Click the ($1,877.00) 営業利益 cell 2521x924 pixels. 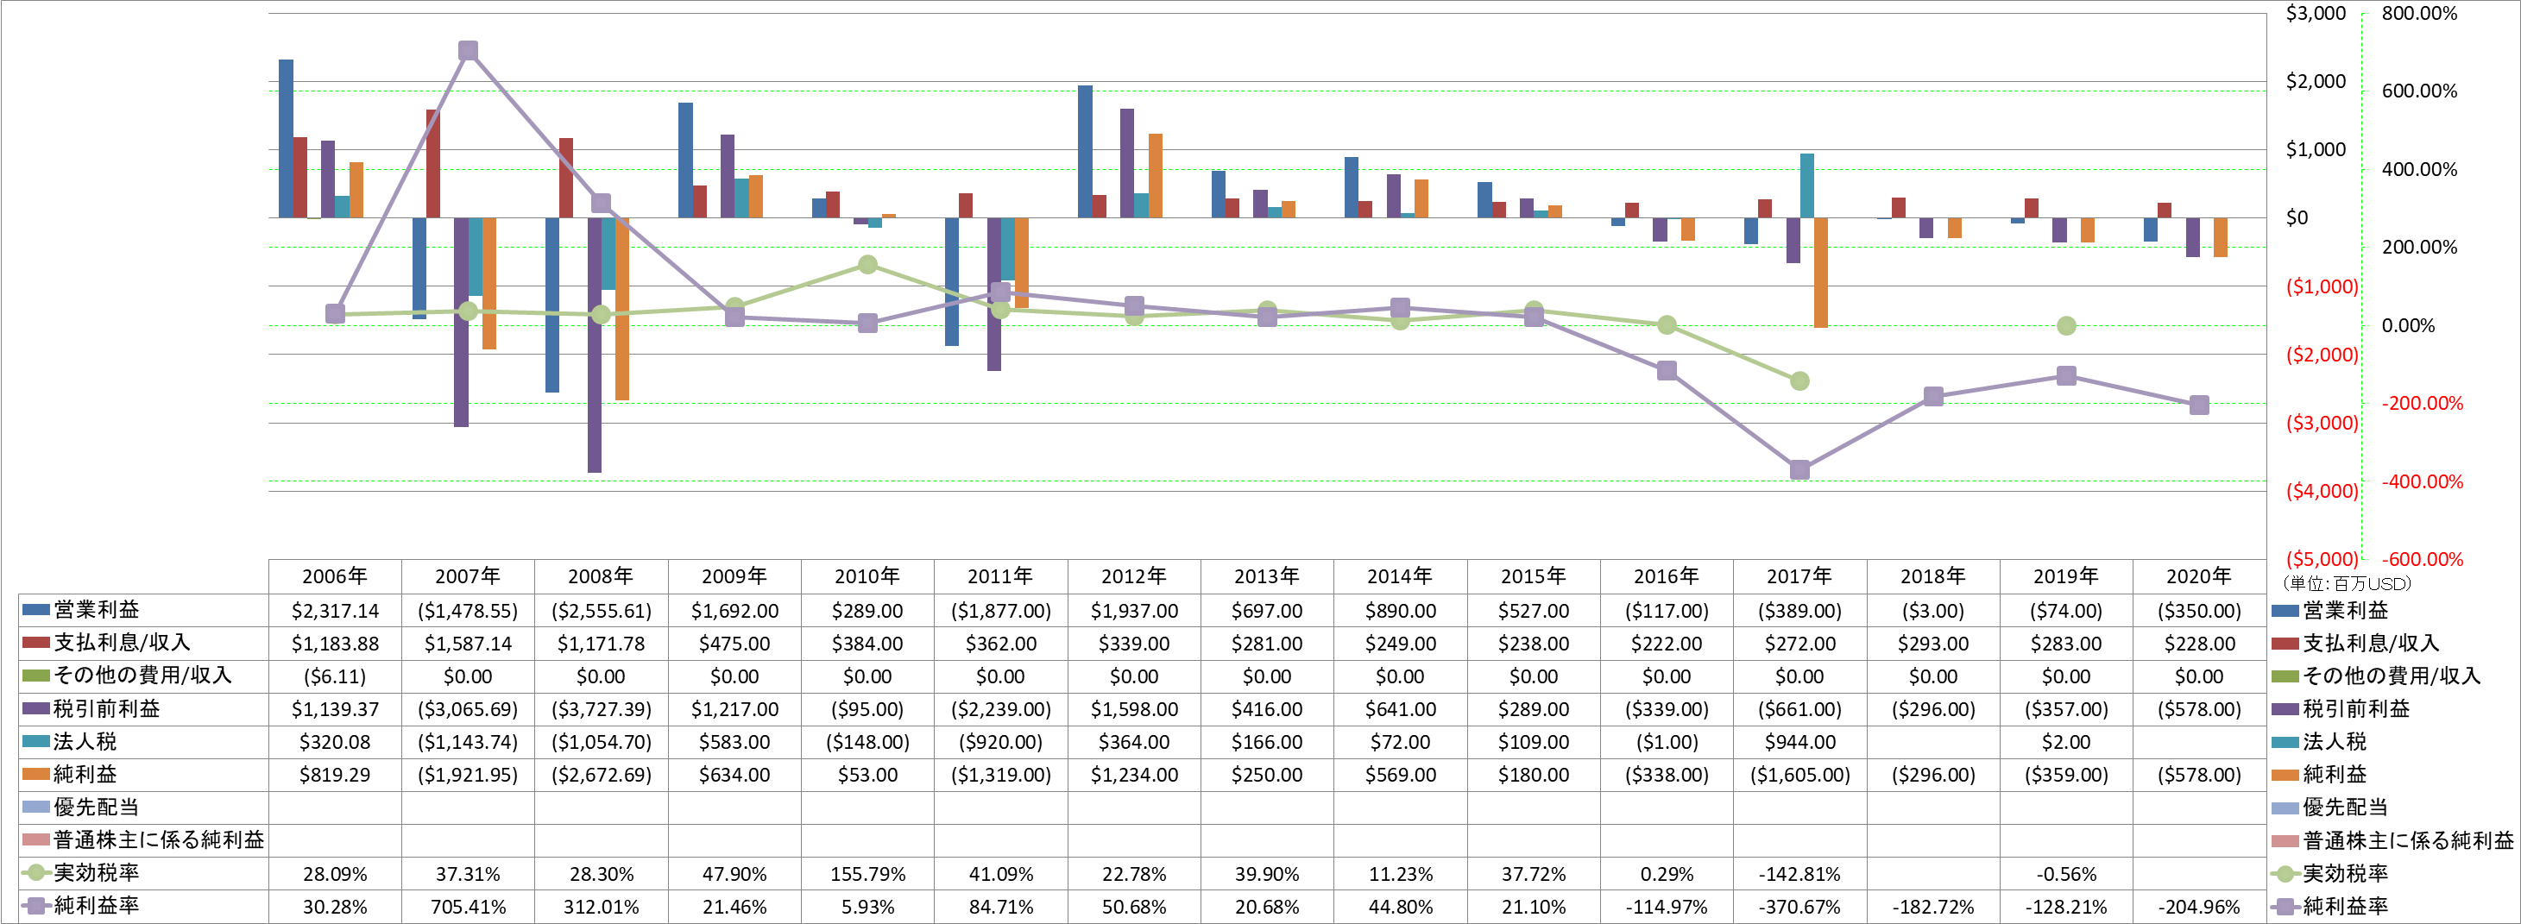pyautogui.click(x=1000, y=611)
